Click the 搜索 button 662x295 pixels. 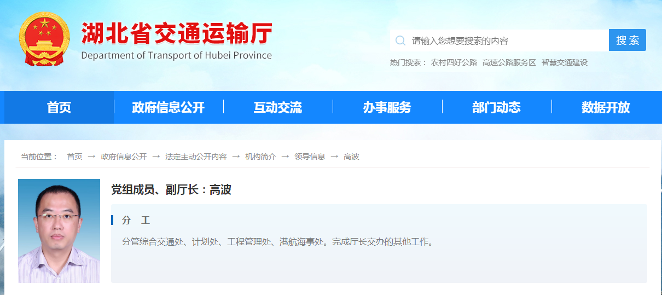pyautogui.click(x=628, y=41)
